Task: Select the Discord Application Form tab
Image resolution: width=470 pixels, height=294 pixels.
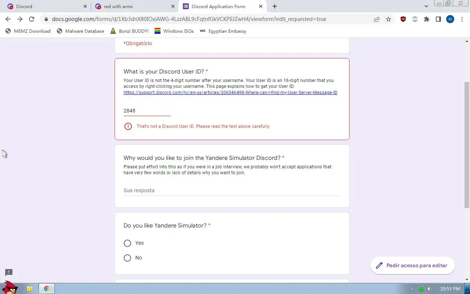Action: point(223,6)
